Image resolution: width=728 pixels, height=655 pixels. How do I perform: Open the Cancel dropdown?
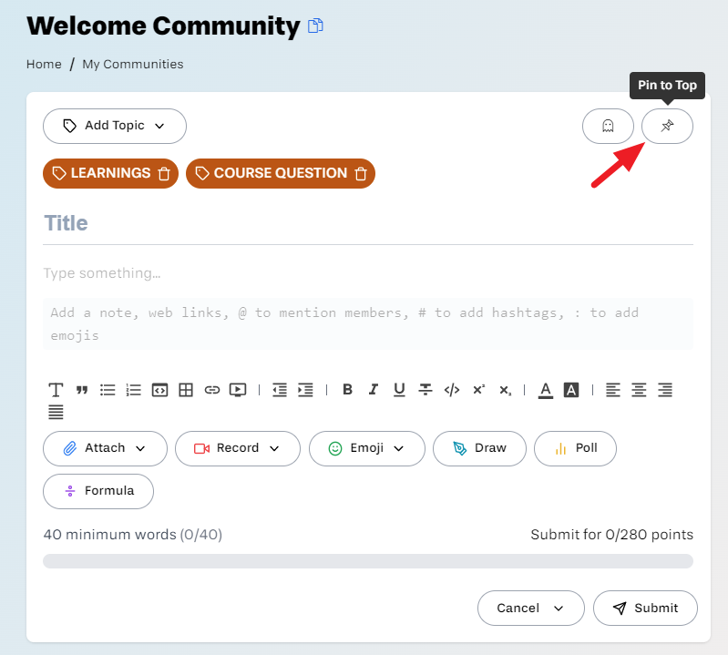coord(530,609)
